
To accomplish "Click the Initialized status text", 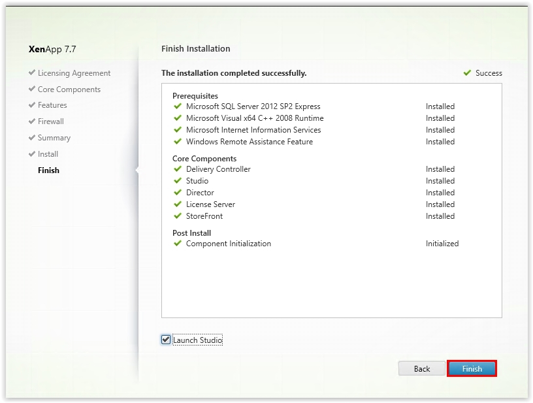I will [442, 244].
